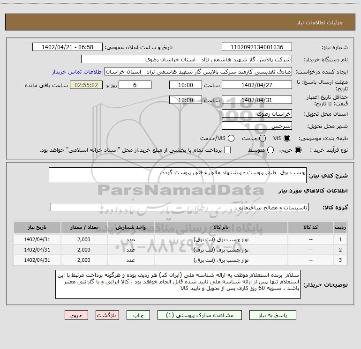Image resolution: width=361 pixels, height=349 pixels.
Task: Click the request creator field صادق تقدیسی
Action: point(198,72)
